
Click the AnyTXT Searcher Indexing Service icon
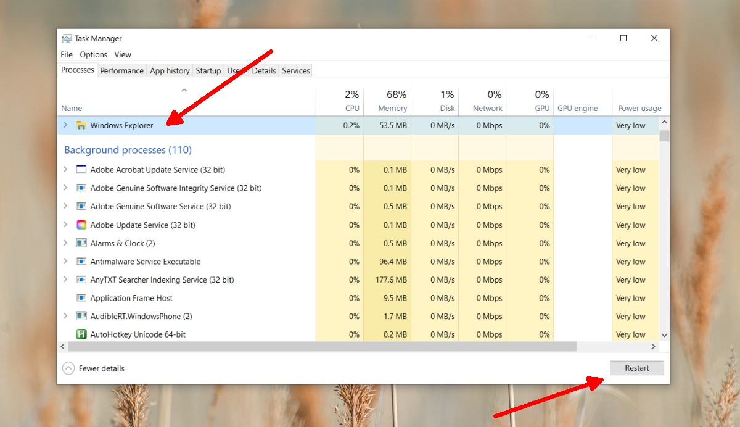click(x=81, y=280)
